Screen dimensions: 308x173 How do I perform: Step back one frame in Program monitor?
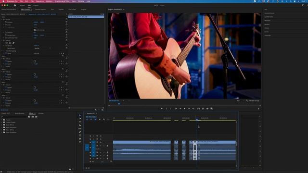pos(180,109)
